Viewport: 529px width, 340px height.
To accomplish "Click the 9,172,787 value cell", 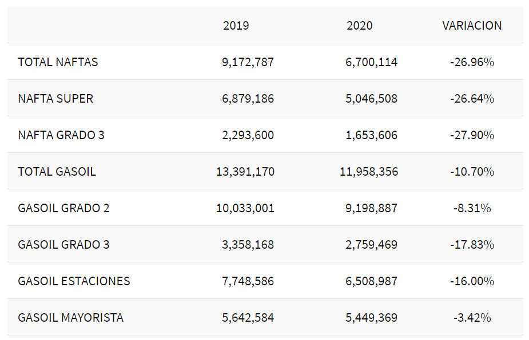I will pos(248,62).
